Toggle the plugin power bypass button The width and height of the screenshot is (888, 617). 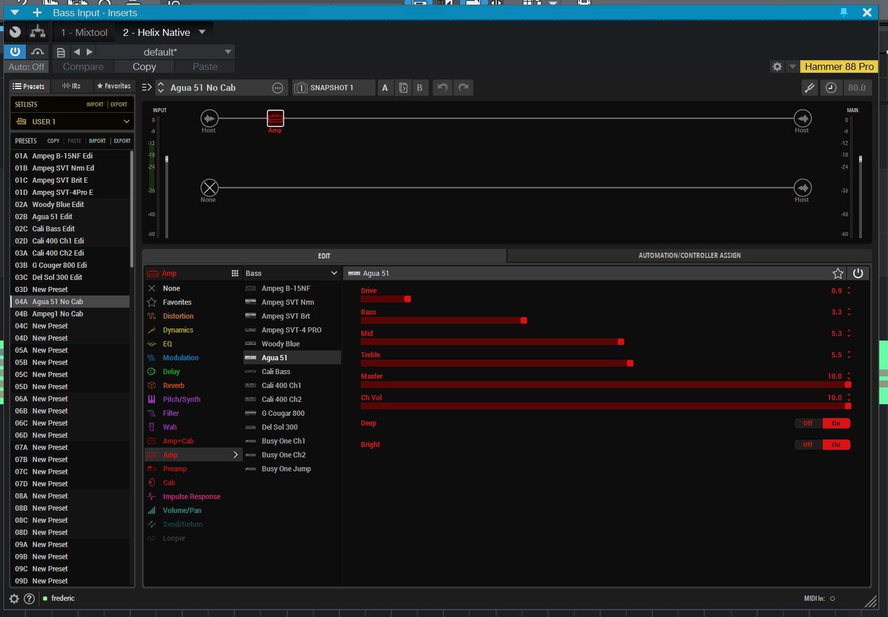15,51
